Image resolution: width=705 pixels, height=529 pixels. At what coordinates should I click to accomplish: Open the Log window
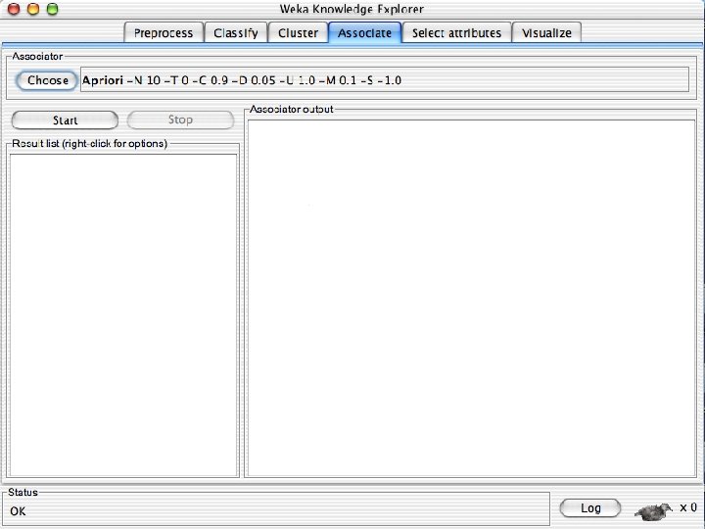click(x=590, y=508)
